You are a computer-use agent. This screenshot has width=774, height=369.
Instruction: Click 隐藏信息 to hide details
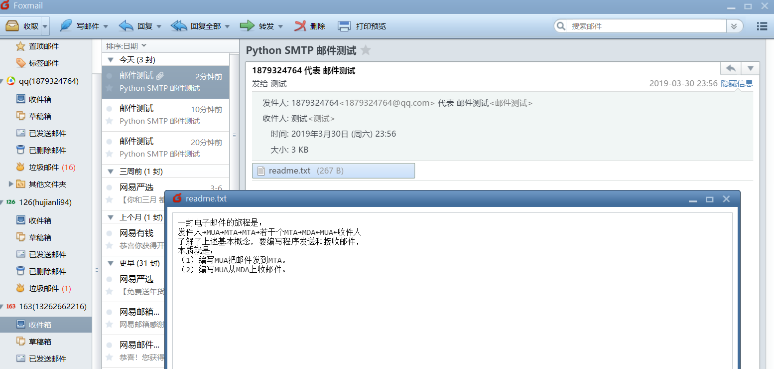coord(737,84)
